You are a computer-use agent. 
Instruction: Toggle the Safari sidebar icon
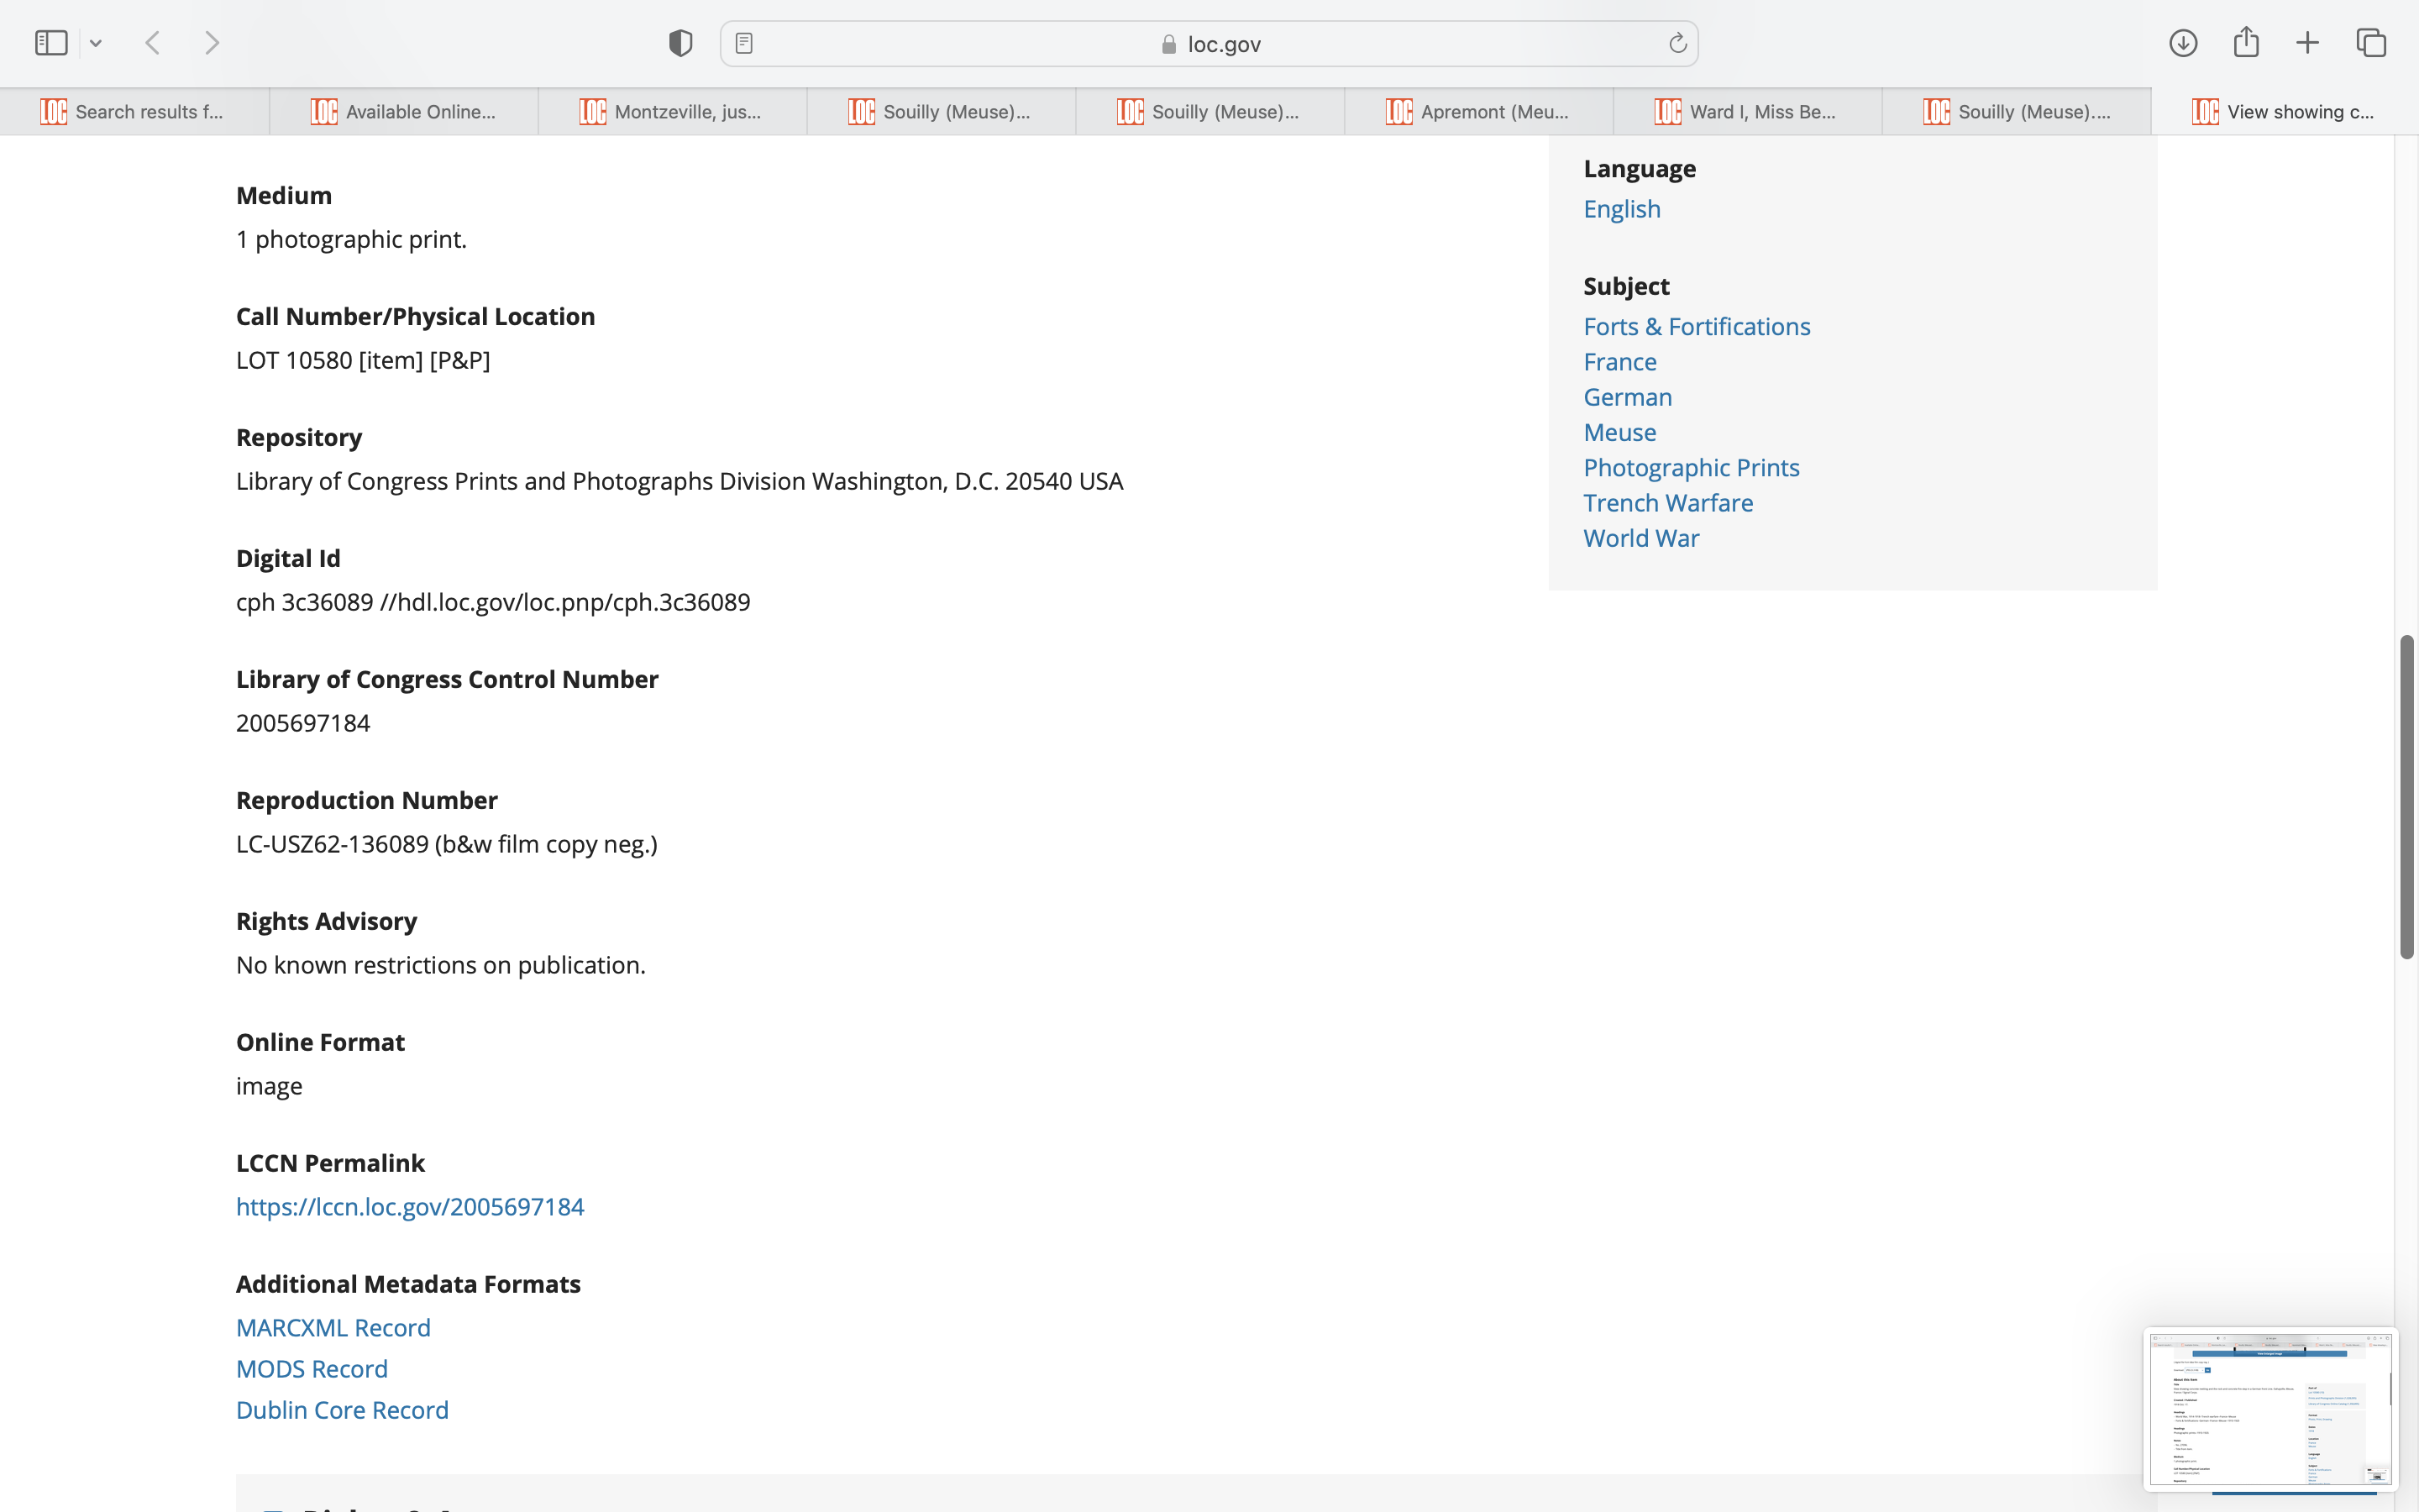[x=51, y=43]
